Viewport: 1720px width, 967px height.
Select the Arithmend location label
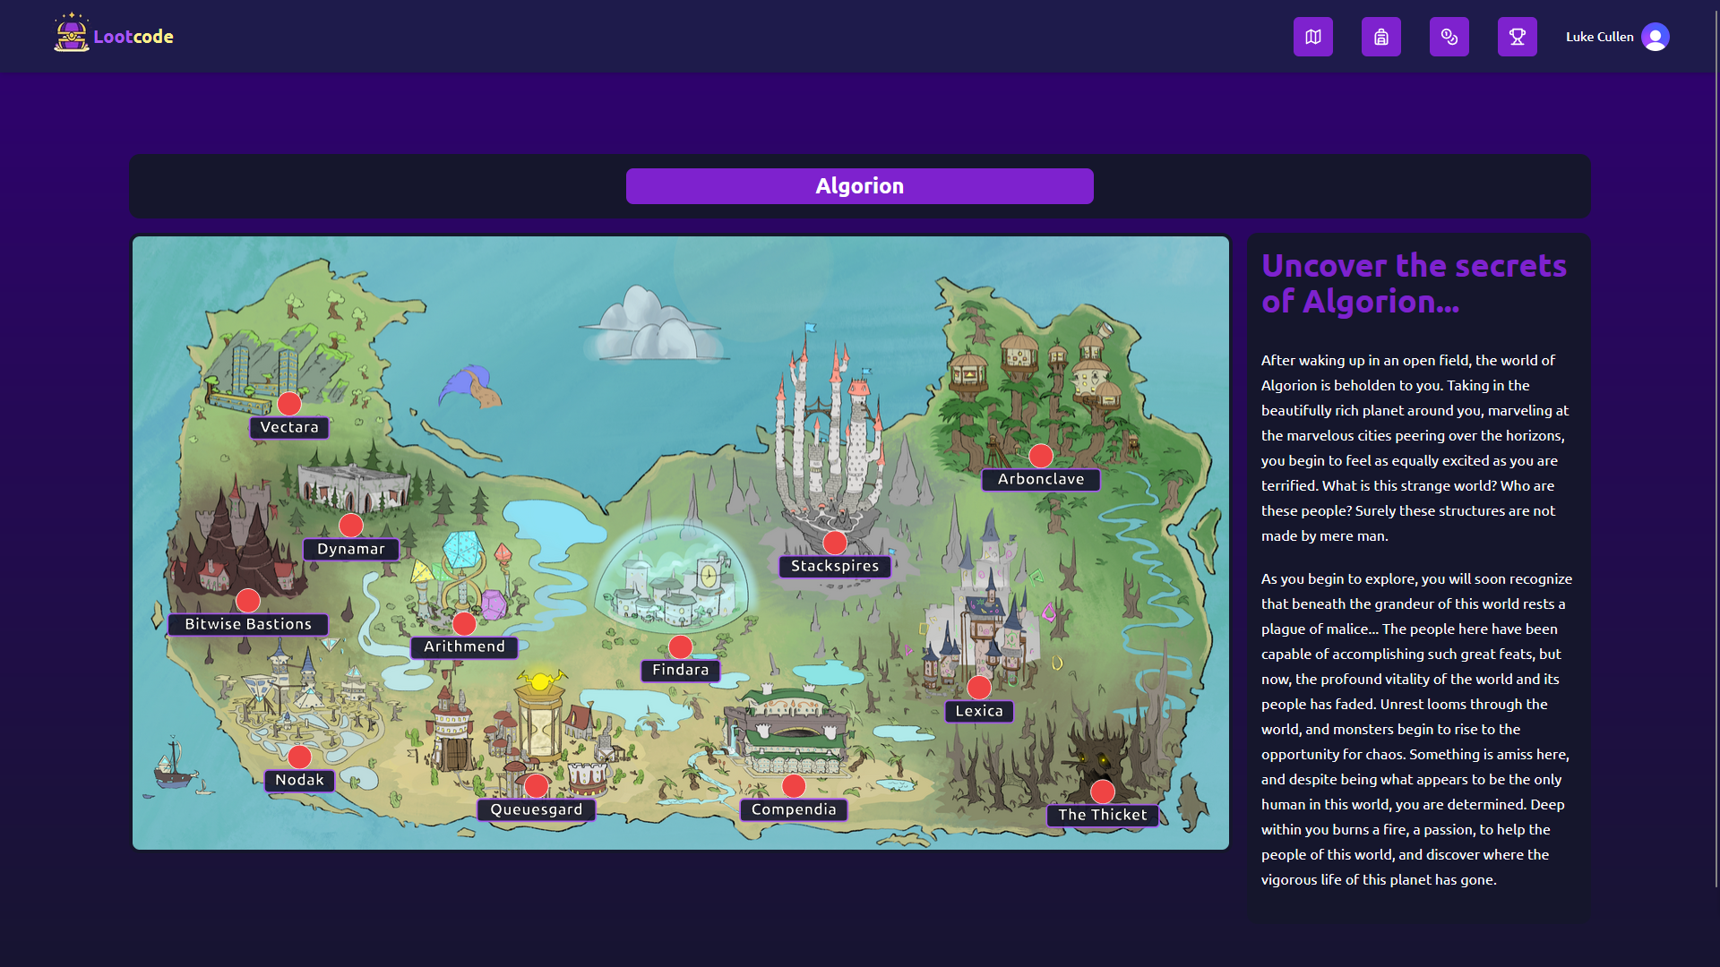coord(464,647)
